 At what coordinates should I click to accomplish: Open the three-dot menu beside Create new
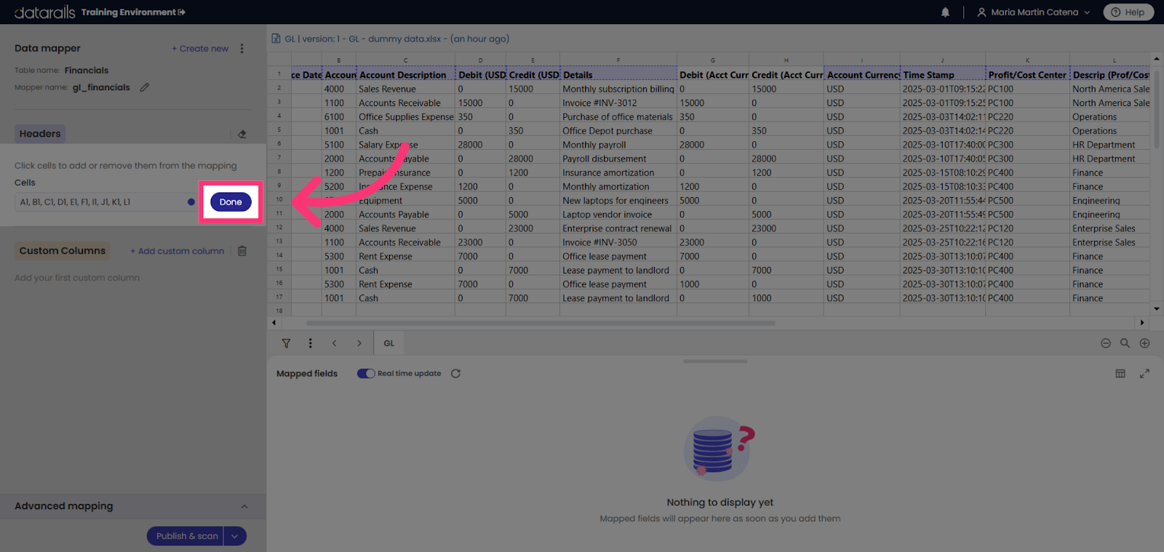pos(242,49)
